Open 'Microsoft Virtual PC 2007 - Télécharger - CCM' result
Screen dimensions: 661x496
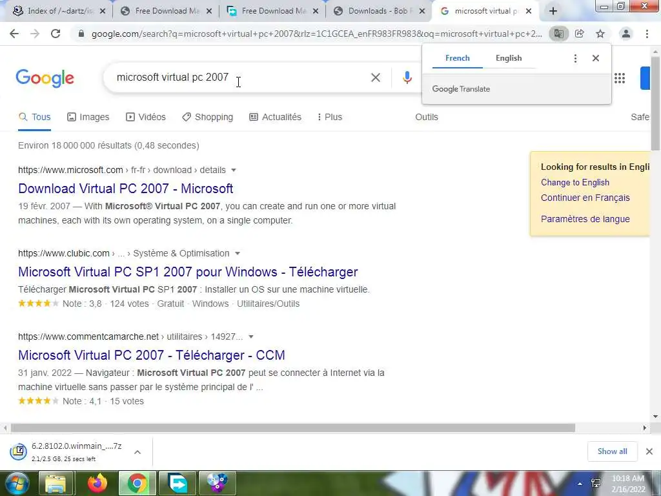(x=152, y=355)
